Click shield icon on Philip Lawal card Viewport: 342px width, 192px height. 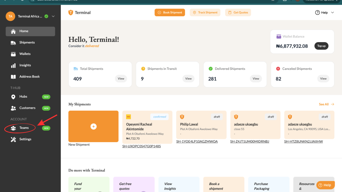click(x=182, y=117)
